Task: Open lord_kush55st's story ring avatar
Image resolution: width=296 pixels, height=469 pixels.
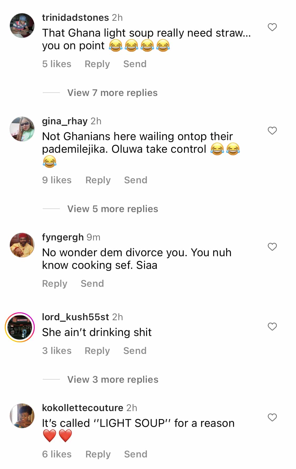Action: [20, 327]
